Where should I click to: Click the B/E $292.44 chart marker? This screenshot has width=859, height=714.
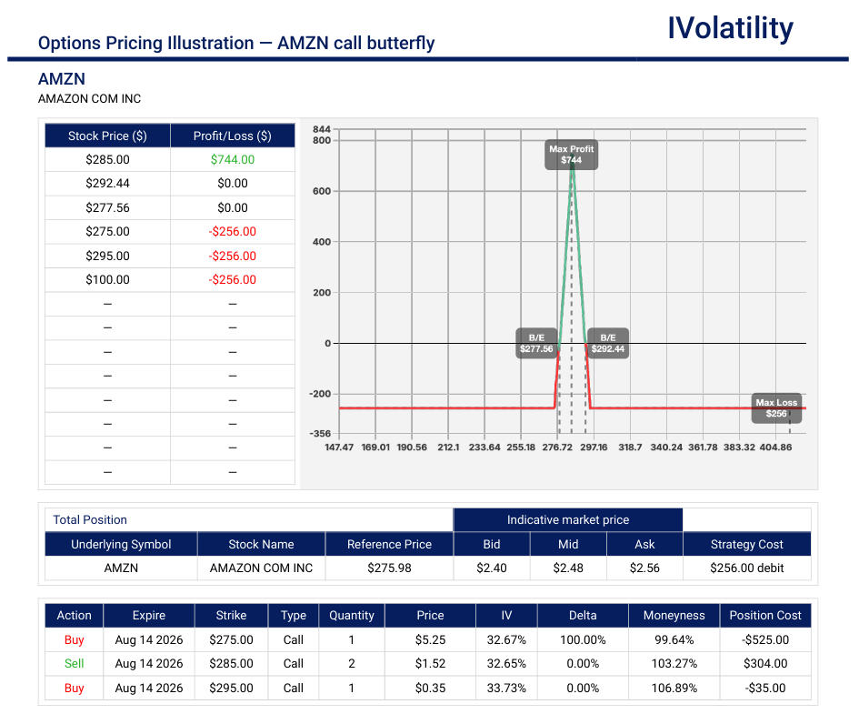(x=607, y=343)
